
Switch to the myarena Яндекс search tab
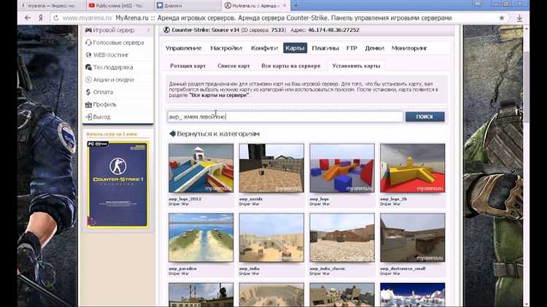[52, 6]
